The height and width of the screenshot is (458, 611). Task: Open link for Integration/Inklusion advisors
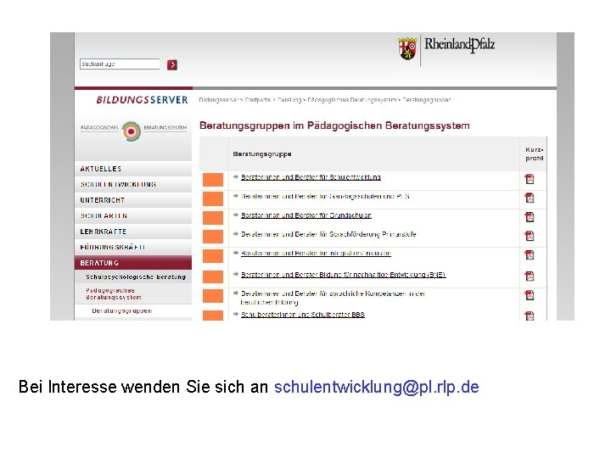[316, 253]
